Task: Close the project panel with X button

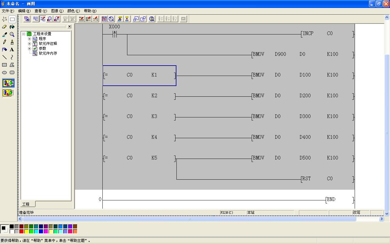Action: click(x=69, y=27)
